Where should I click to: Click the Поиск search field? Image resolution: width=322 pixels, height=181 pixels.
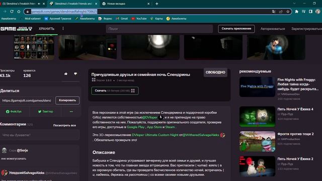159,29
